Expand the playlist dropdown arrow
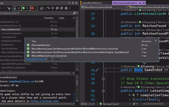169x107 pixels. tap(45, 8)
